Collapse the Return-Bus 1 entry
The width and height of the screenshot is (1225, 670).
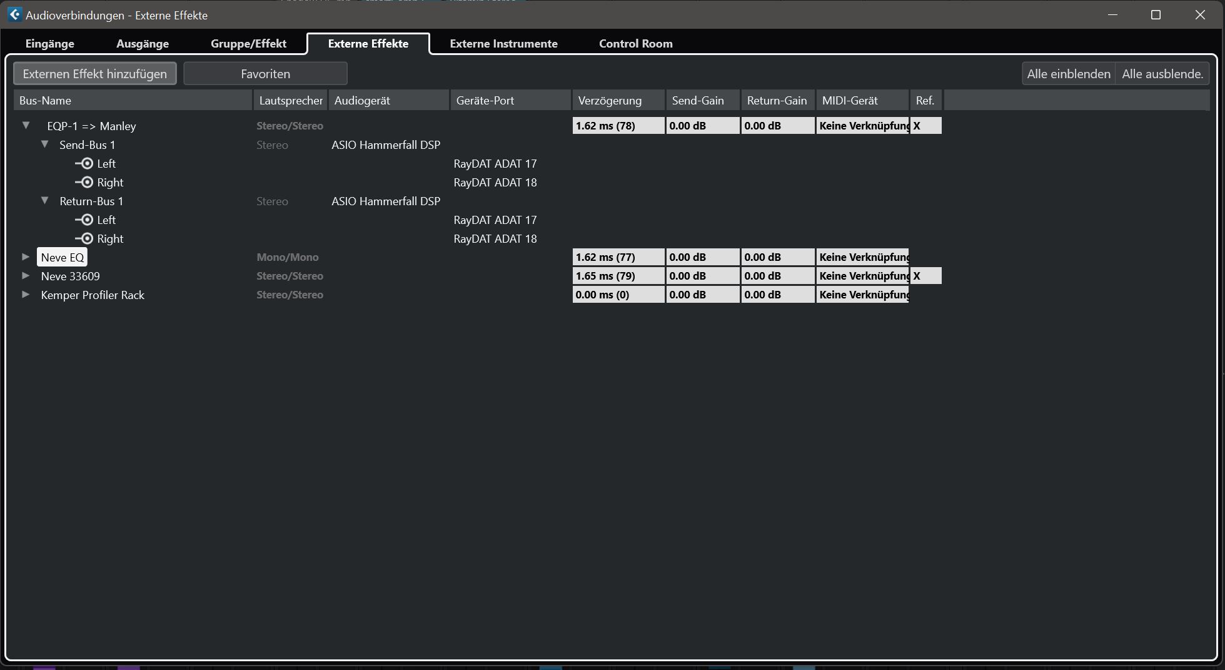45,200
